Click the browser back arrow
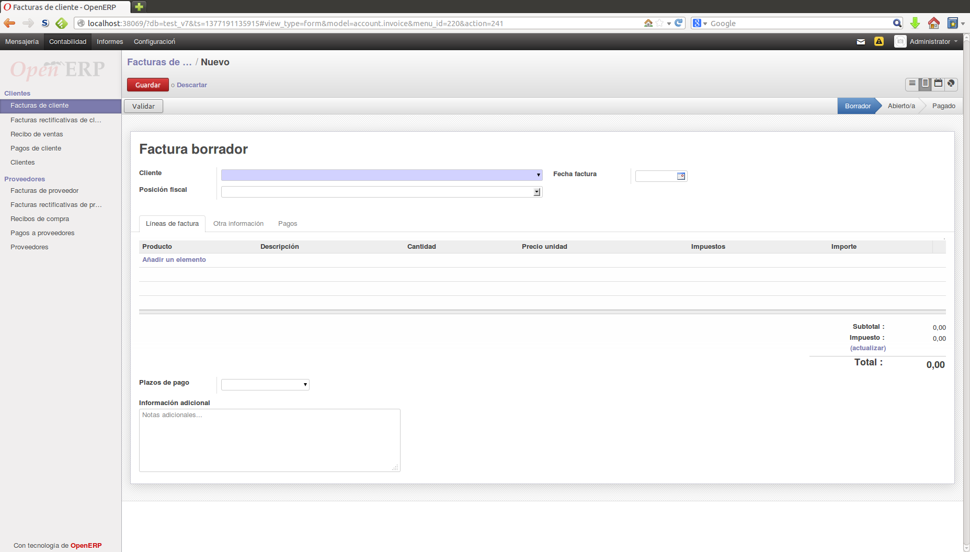This screenshot has height=552, width=970. tap(9, 23)
